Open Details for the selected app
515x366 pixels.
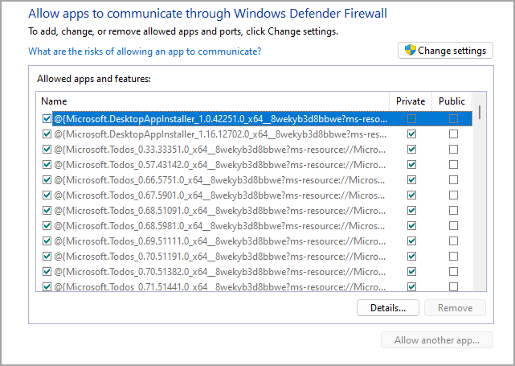[387, 307]
